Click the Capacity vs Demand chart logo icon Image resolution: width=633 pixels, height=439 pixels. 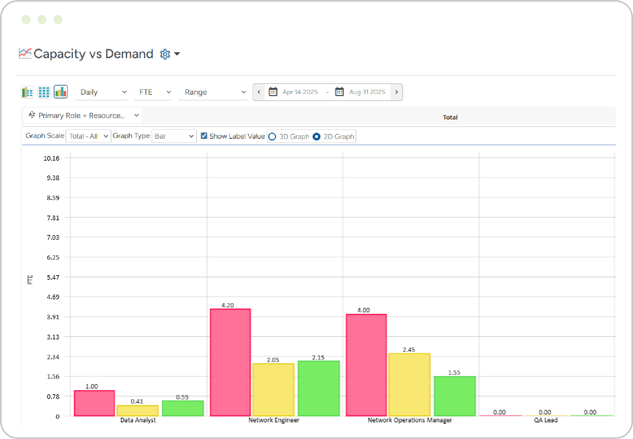click(x=25, y=54)
